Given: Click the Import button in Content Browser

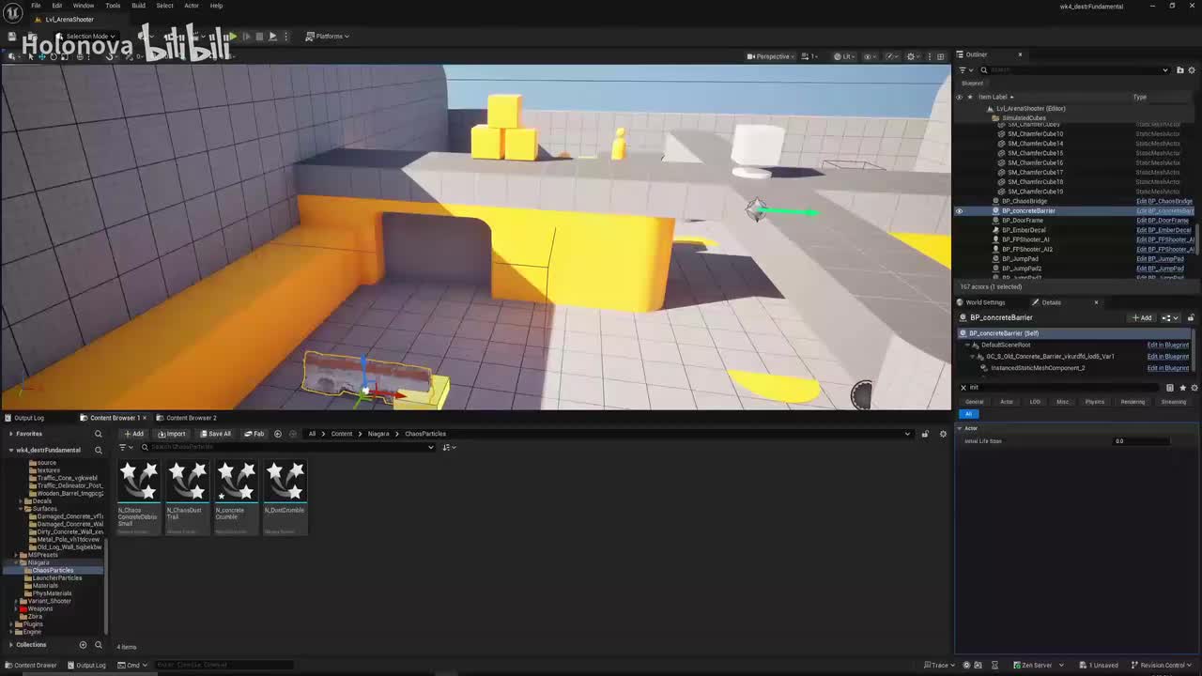Looking at the screenshot, I should [x=172, y=434].
